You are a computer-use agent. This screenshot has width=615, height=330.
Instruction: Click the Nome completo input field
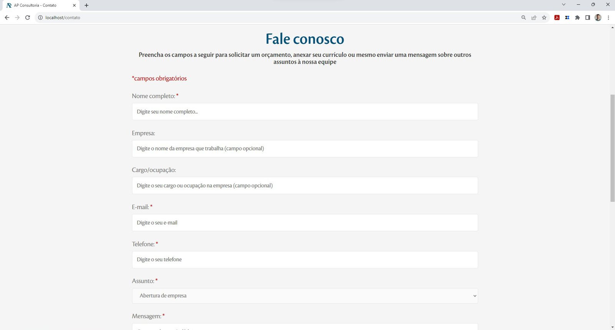[x=305, y=112]
